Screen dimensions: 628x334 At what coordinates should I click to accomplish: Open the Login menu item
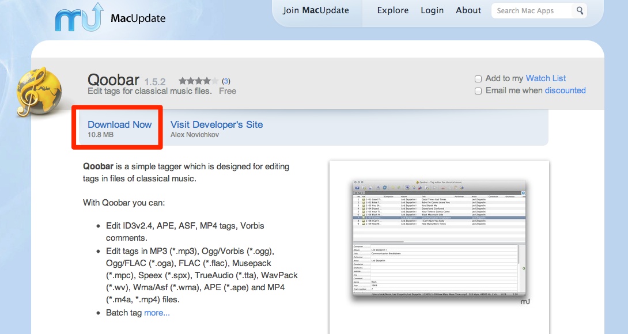[432, 10]
